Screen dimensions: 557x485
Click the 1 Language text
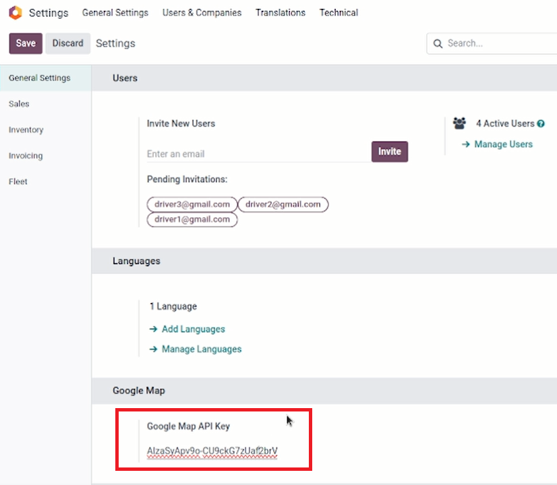click(x=173, y=306)
